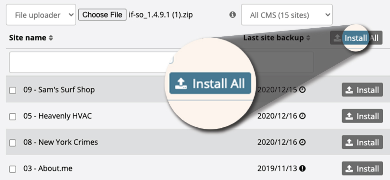Click the Choose File button

tap(102, 15)
